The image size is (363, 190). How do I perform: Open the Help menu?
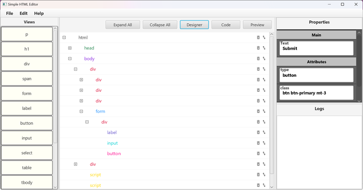[x=39, y=14]
